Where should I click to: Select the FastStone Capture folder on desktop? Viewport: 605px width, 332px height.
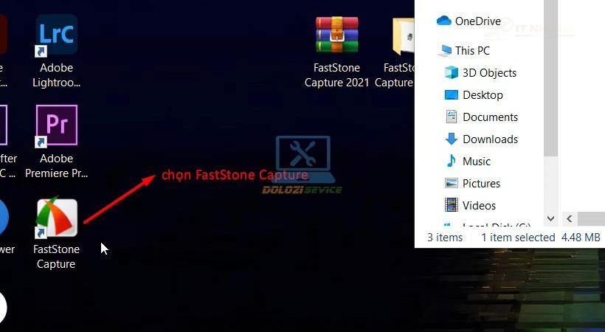(x=403, y=37)
